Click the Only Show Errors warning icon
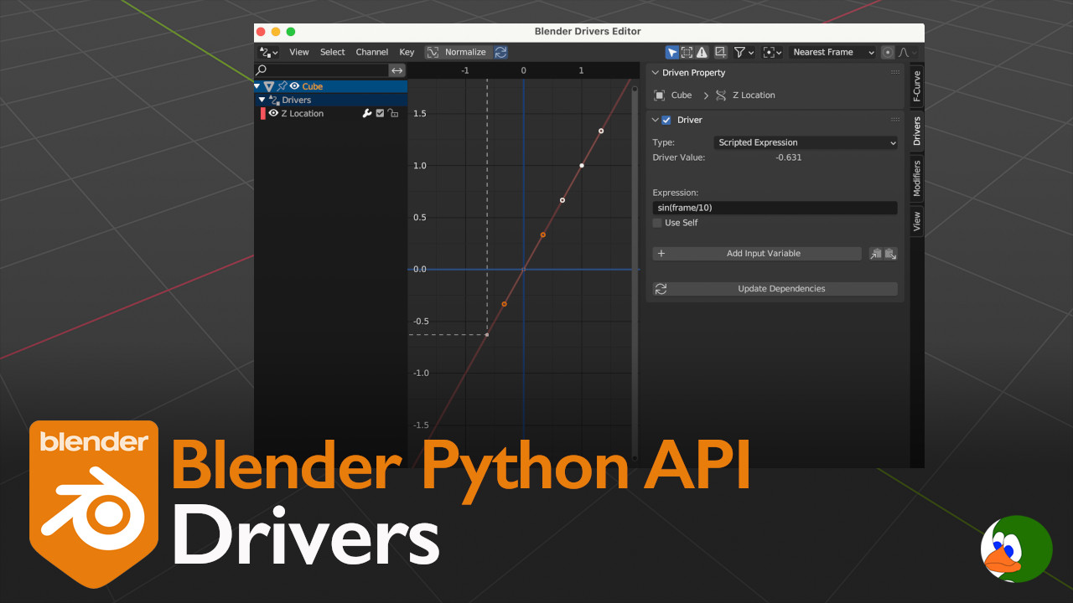Screen dimensions: 1073x603 pyautogui.click(x=702, y=52)
